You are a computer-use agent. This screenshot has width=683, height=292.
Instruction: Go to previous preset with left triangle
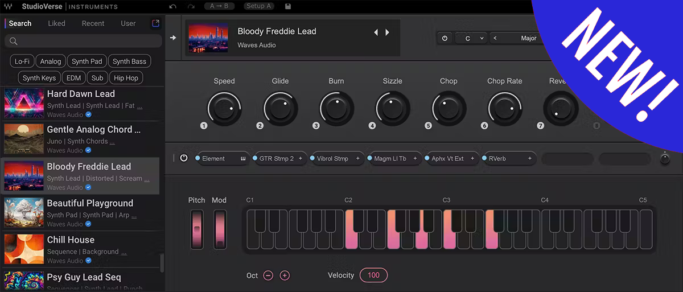[376, 32]
